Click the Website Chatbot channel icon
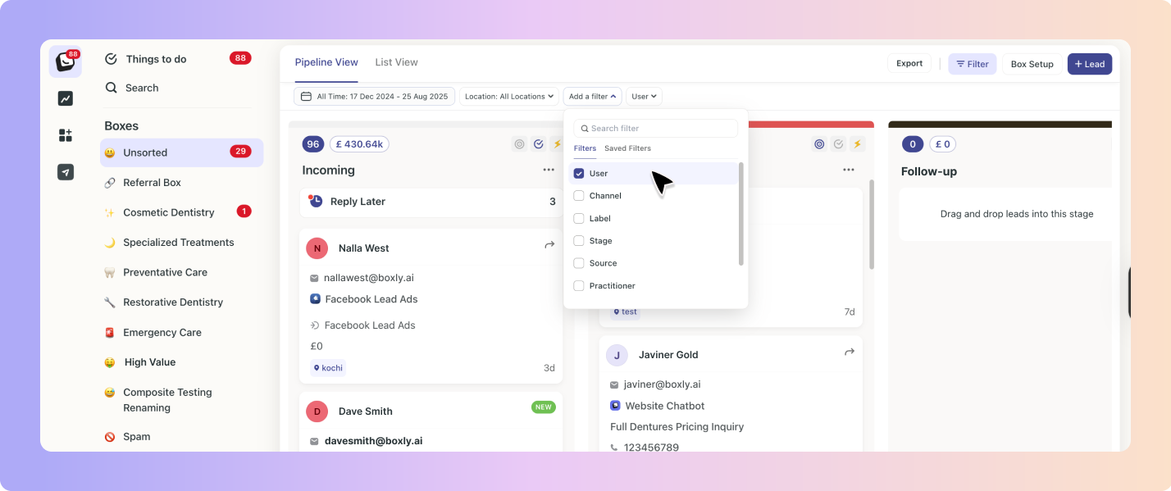 (x=615, y=406)
